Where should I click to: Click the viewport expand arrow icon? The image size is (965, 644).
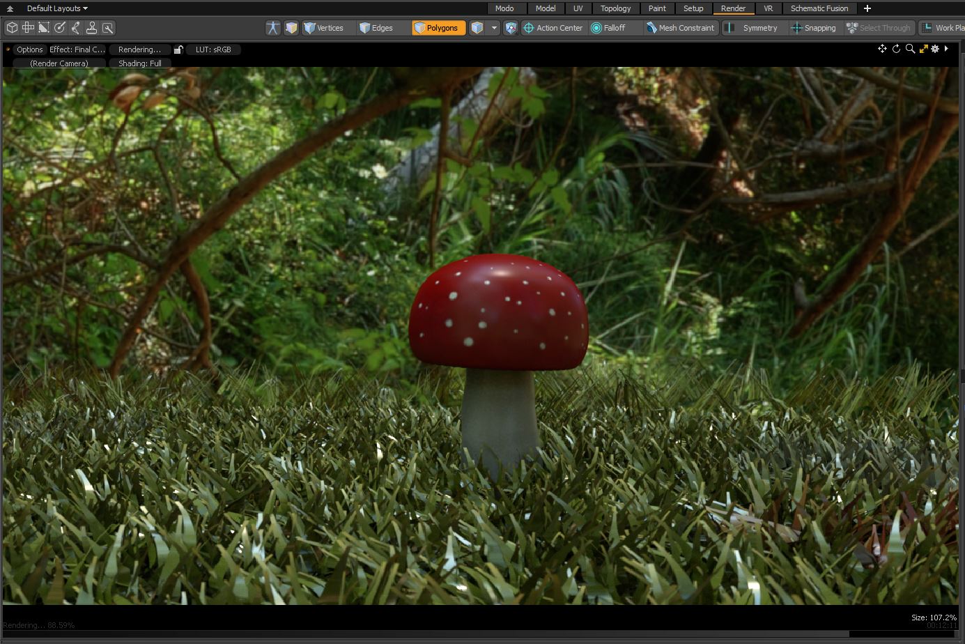click(946, 49)
